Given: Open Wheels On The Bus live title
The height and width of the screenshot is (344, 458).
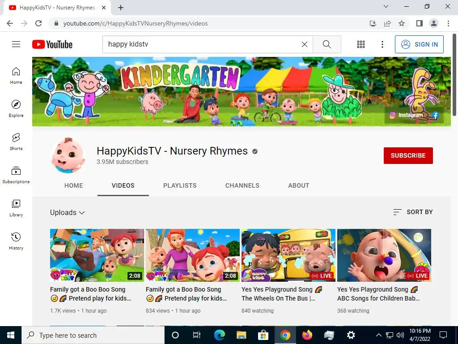Looking at the screenshot, I should click(282, 294).
